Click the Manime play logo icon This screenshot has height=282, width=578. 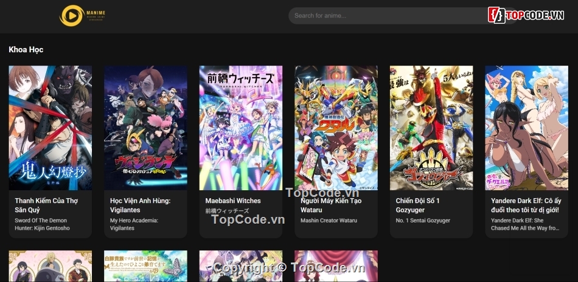pyautogui.click(x=72, y=16)
